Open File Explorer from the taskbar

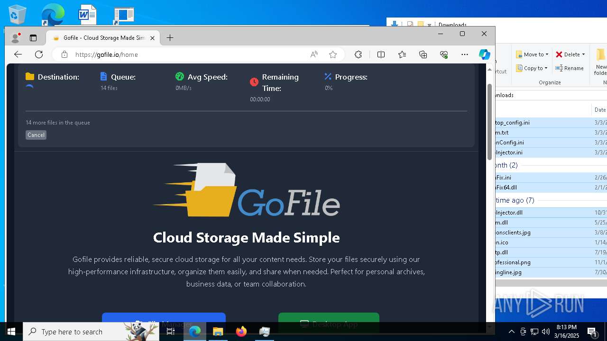click(218, 332)
